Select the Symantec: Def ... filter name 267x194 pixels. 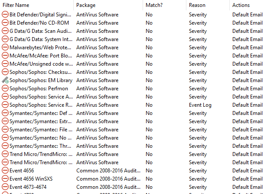point(41,113)
